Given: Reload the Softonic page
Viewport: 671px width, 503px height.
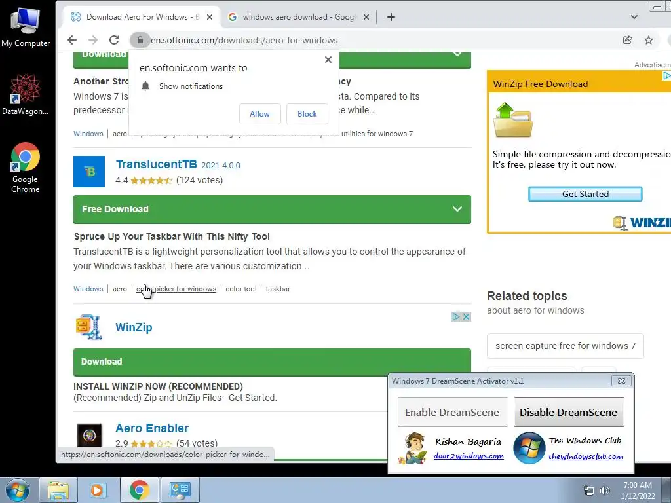Looking at the screenshot, I should (114, 40).
